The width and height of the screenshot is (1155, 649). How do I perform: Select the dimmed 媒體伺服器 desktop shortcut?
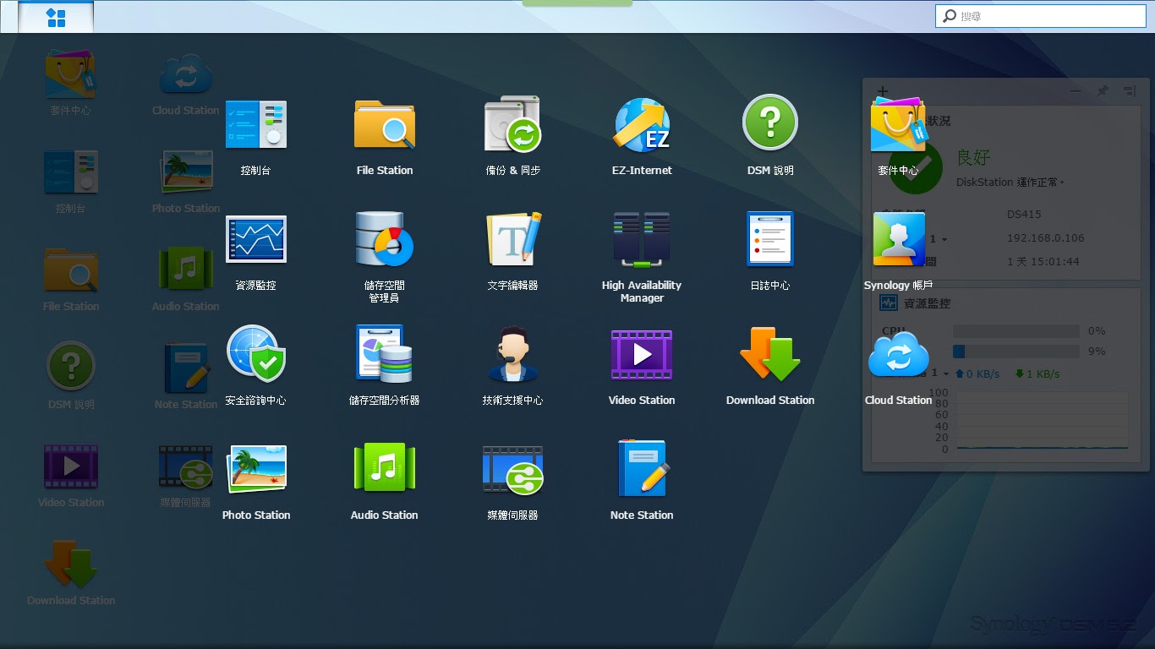[186, 475]
